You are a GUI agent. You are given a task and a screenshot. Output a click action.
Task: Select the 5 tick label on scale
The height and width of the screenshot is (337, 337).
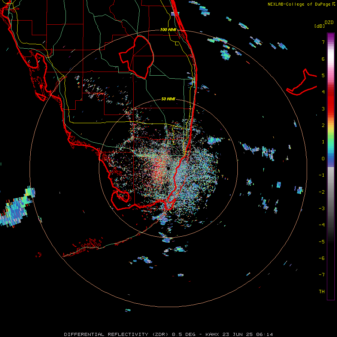pos(323,75)
